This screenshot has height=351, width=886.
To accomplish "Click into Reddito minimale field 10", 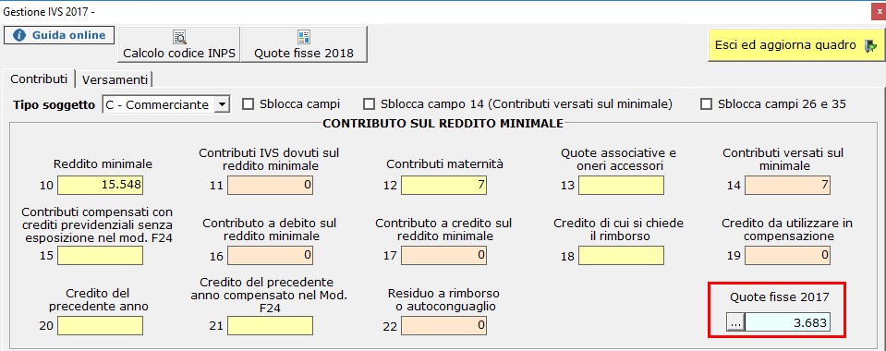I will click(x=100, y=186).
